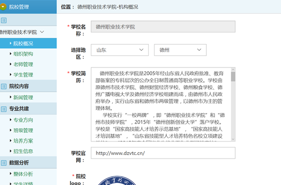Viewport: 281px width, 185px height.
Task: Click the list icon beside 院校内容
Action: click(x=4, y=87)
